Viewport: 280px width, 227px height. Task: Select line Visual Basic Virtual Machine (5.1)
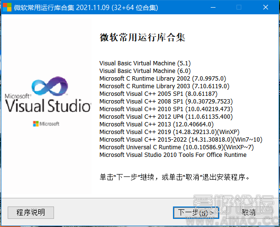click(145, 63)
